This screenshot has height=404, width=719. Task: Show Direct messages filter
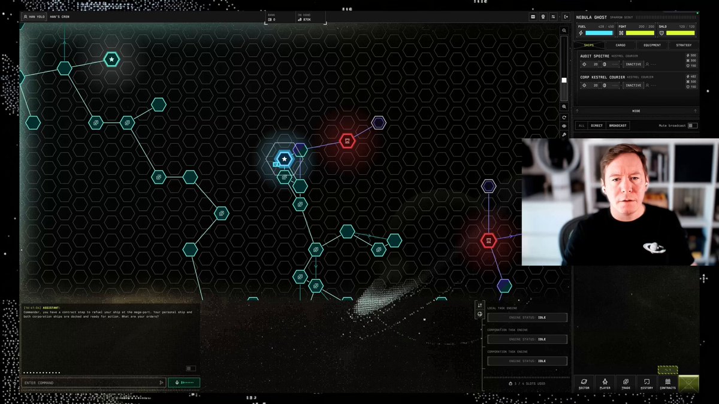click(x=597, y=126)
